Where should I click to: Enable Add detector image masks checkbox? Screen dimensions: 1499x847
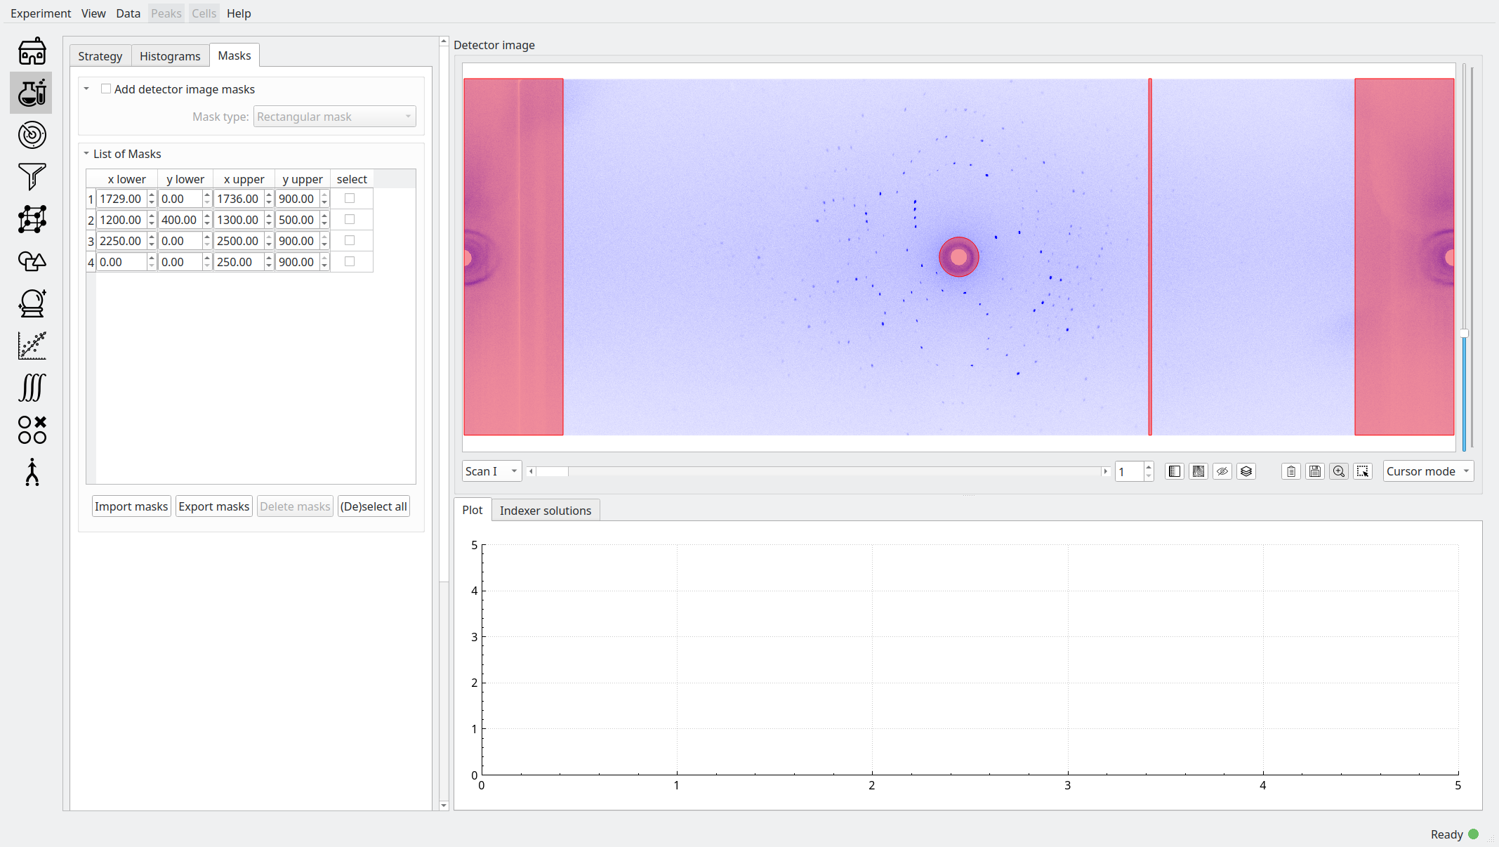tap(106, 89)
